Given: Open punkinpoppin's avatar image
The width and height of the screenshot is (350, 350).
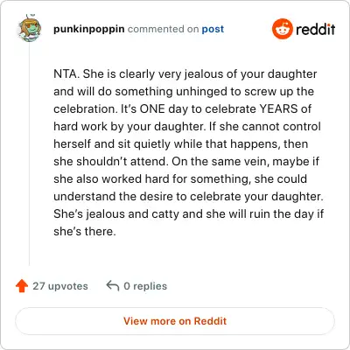Looking at the screenshot, I should [29, 29].
